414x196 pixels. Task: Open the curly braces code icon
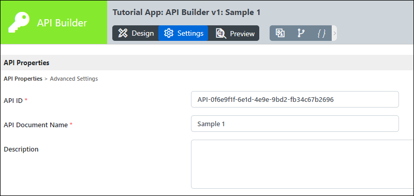point(321,33)
